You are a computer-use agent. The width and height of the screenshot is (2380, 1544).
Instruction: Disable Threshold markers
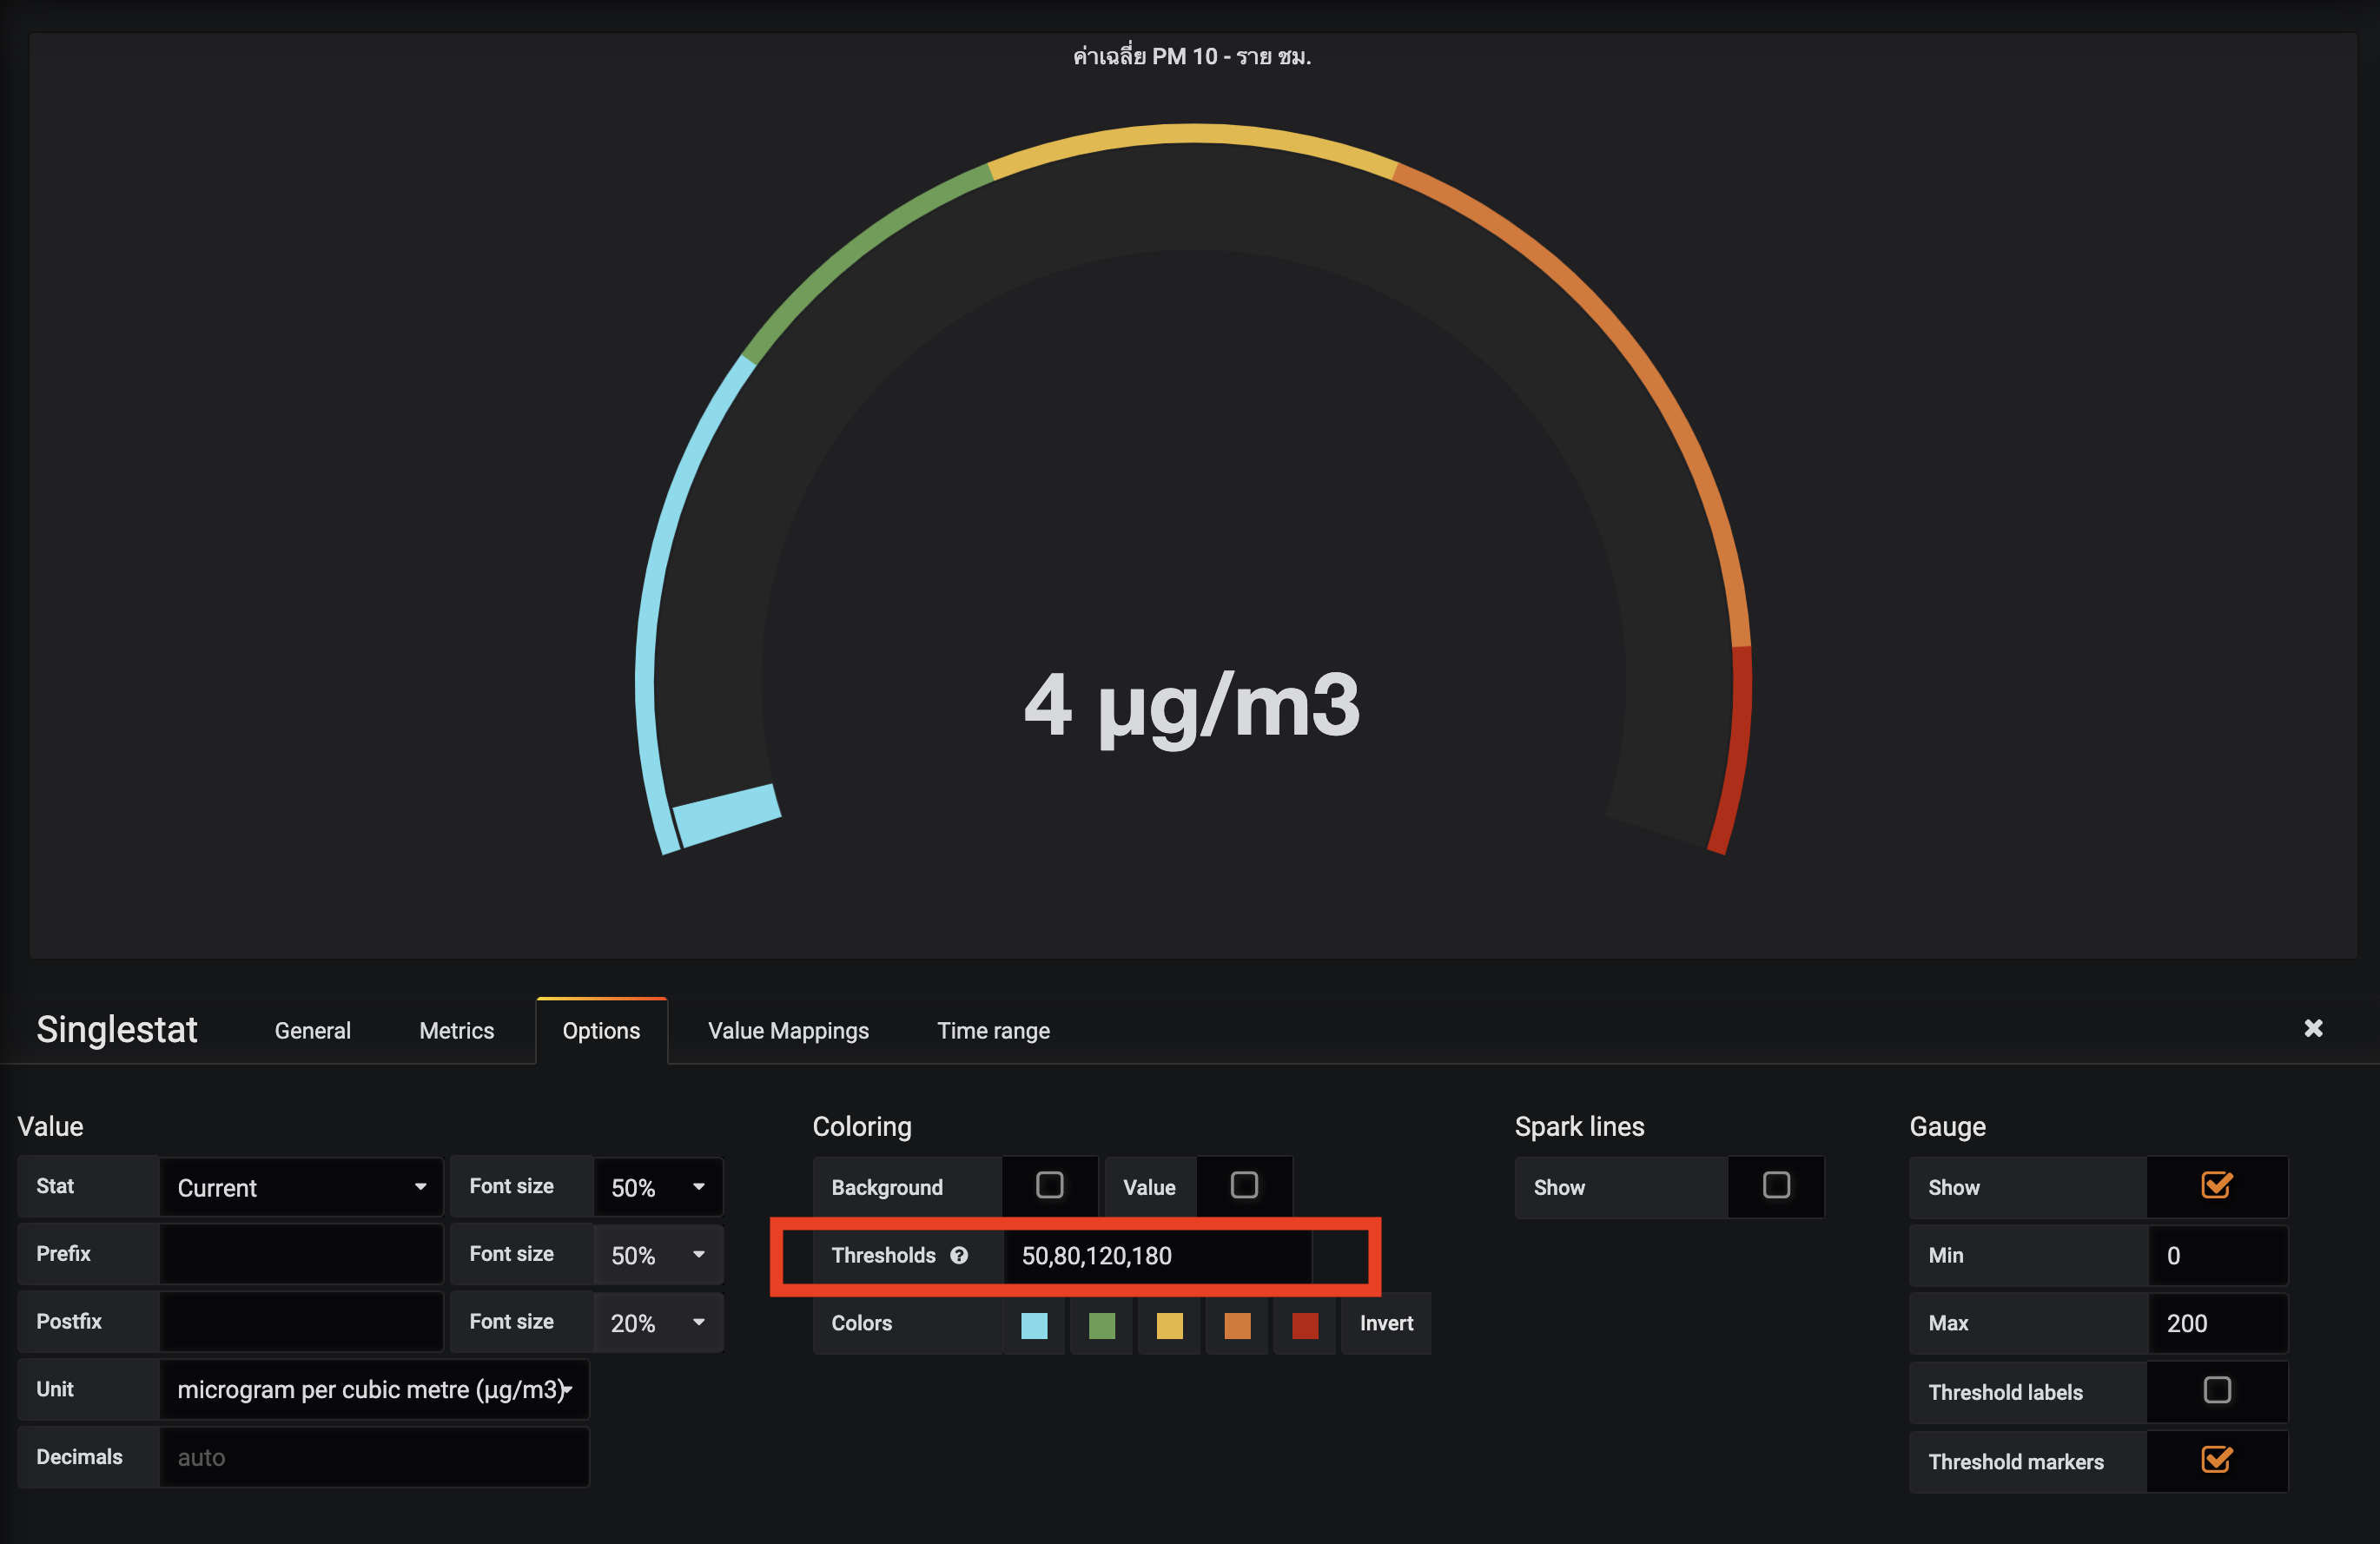click(x=2216, y=1460)
